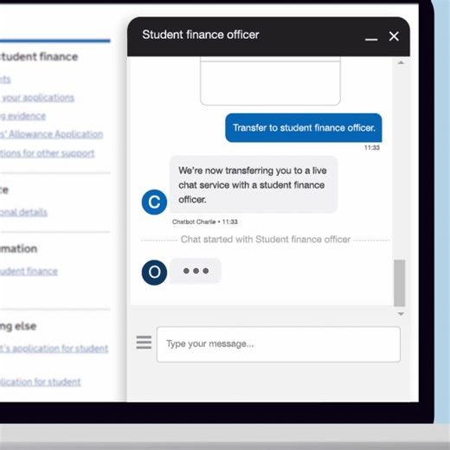Viewport: 450px width, 450px height.
Task: Open the "Allowance Application" link
Action: [x=51, y=134]
